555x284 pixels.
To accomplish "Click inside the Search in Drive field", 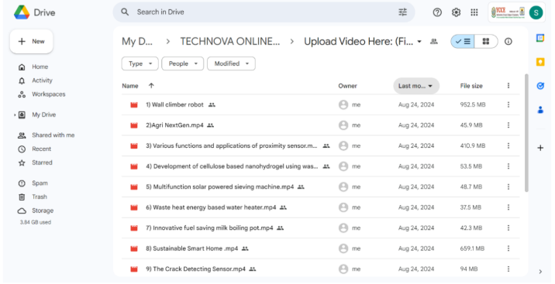I will tap(264, 12).
